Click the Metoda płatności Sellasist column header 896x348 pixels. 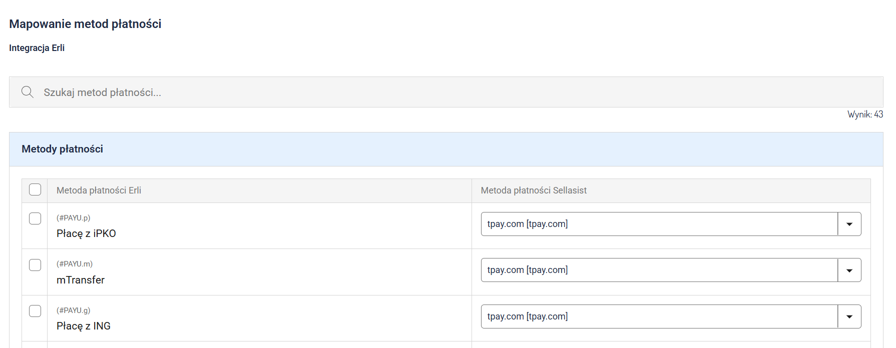534,190
